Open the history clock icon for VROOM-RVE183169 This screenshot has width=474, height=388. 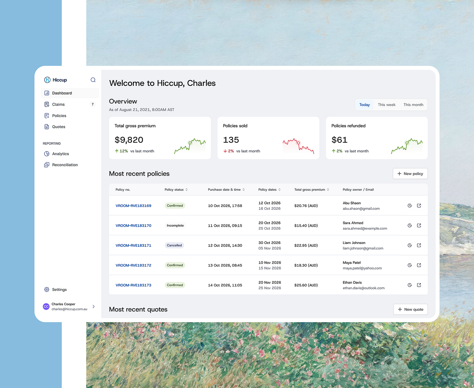(409, 205)
